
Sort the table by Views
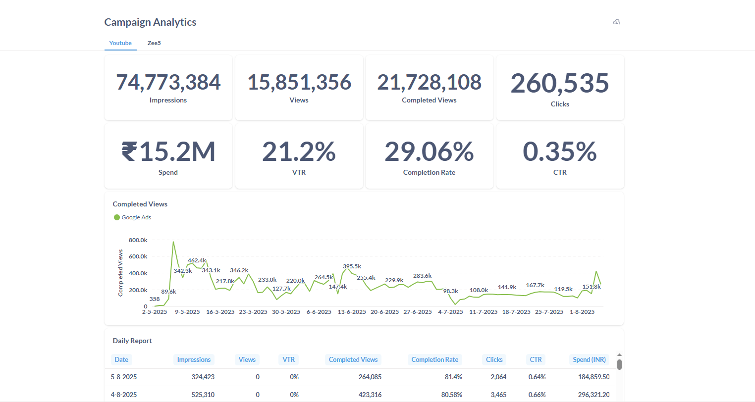tap(247, 359)
